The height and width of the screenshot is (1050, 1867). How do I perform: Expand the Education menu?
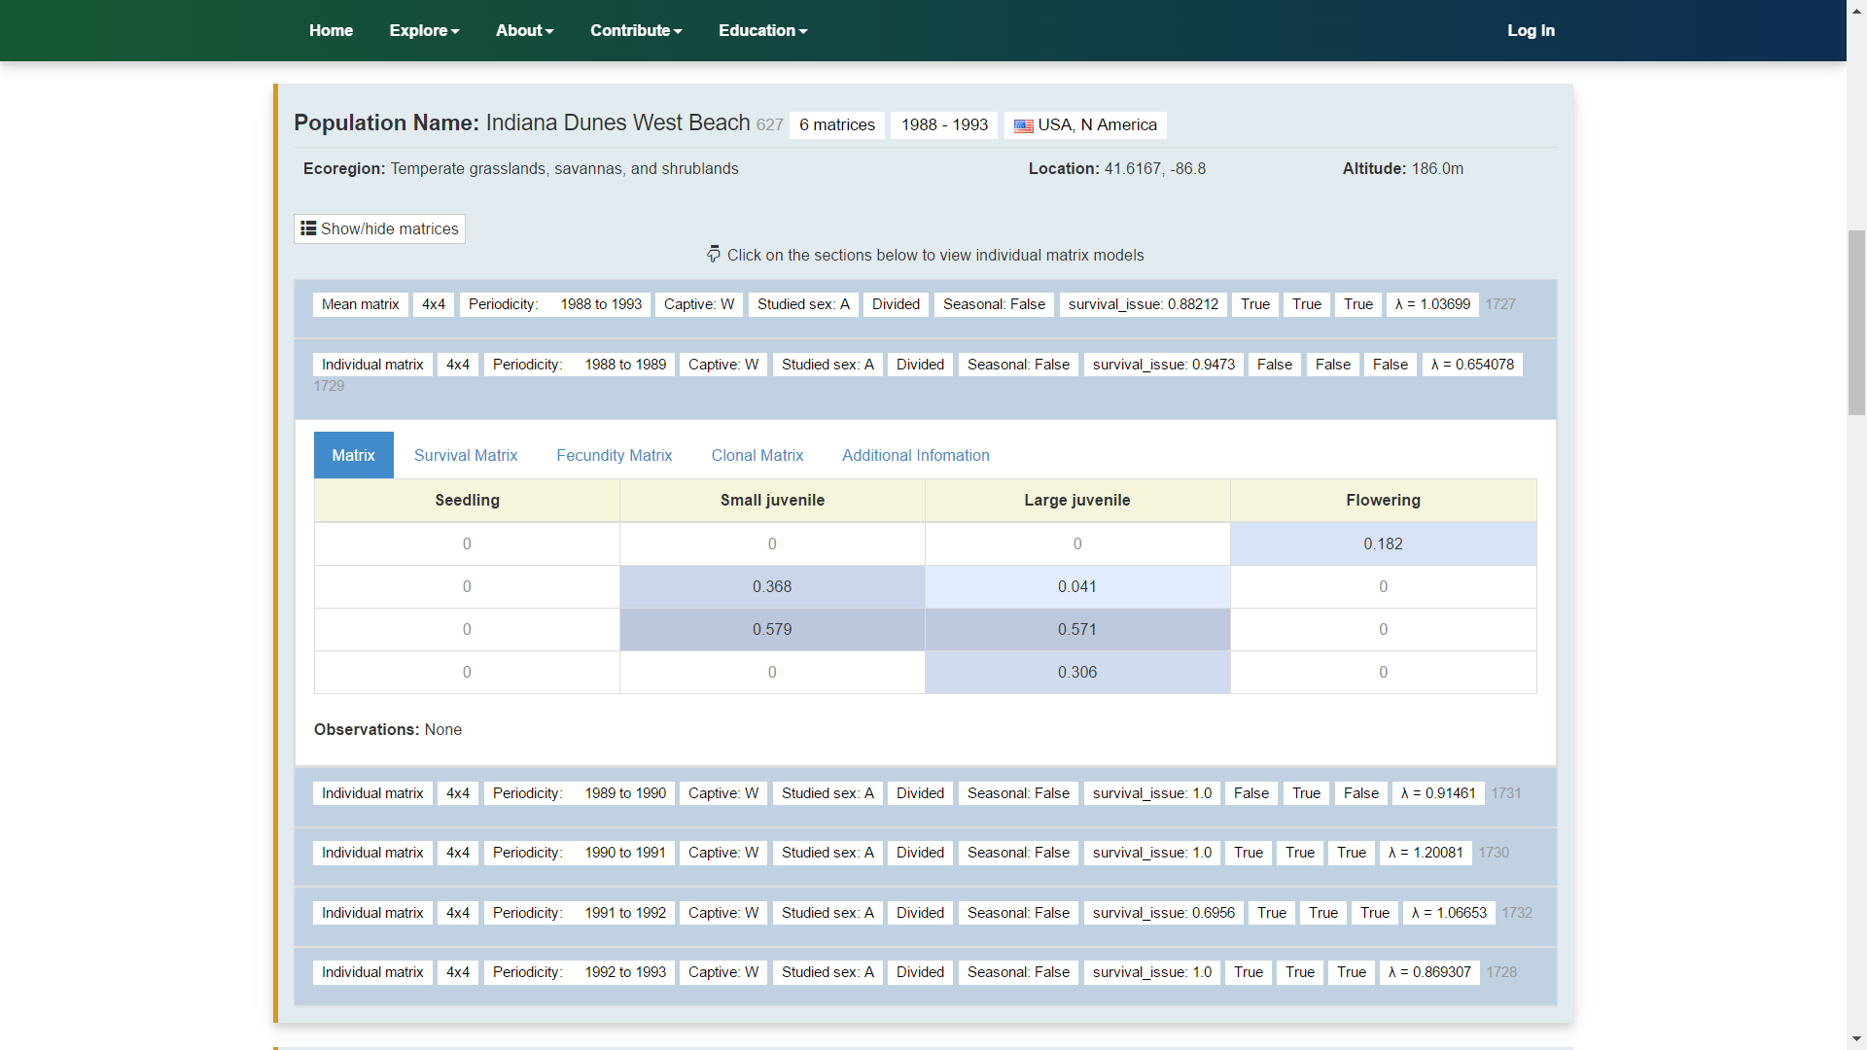point(762,30)
